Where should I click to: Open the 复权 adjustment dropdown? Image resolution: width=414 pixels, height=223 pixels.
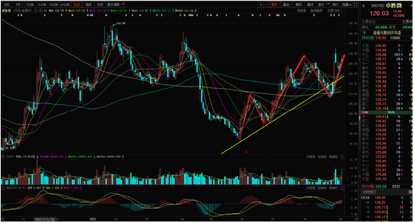(275, 4)
